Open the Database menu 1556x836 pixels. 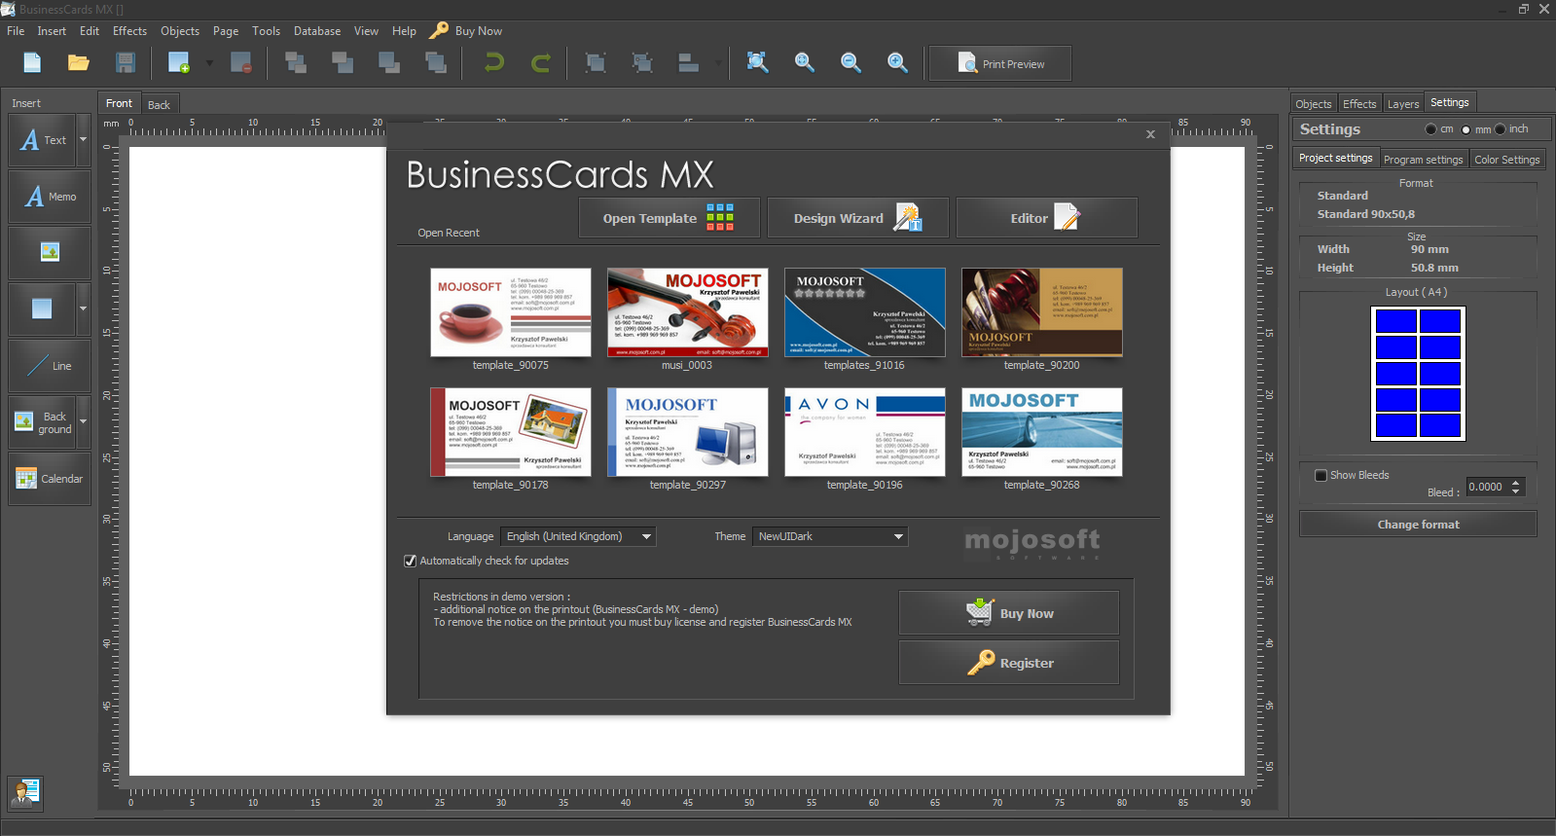pos(317,31)
